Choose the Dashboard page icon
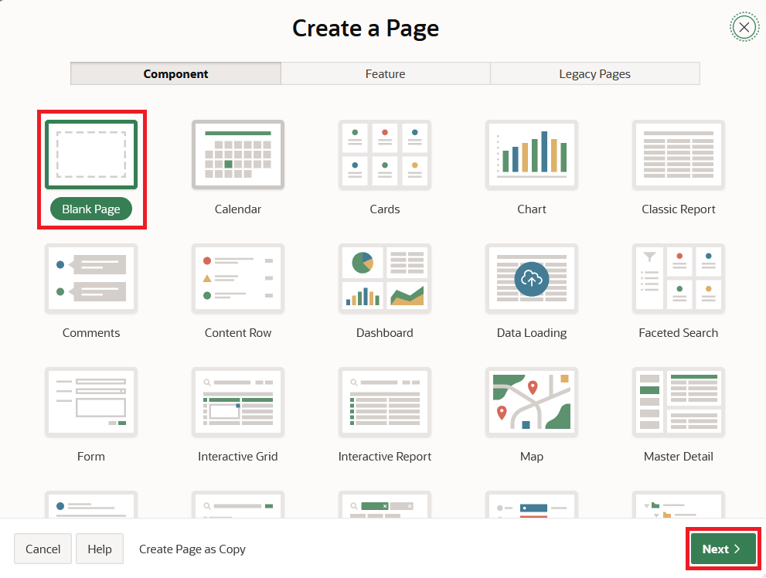Image resolution: width=766 pixels, height=578 pixels. 385,278
